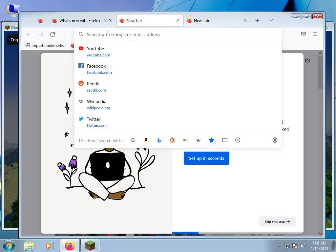Open new tab with plus button
This screenshot has width=336, height=252.
tap(257, 21)
